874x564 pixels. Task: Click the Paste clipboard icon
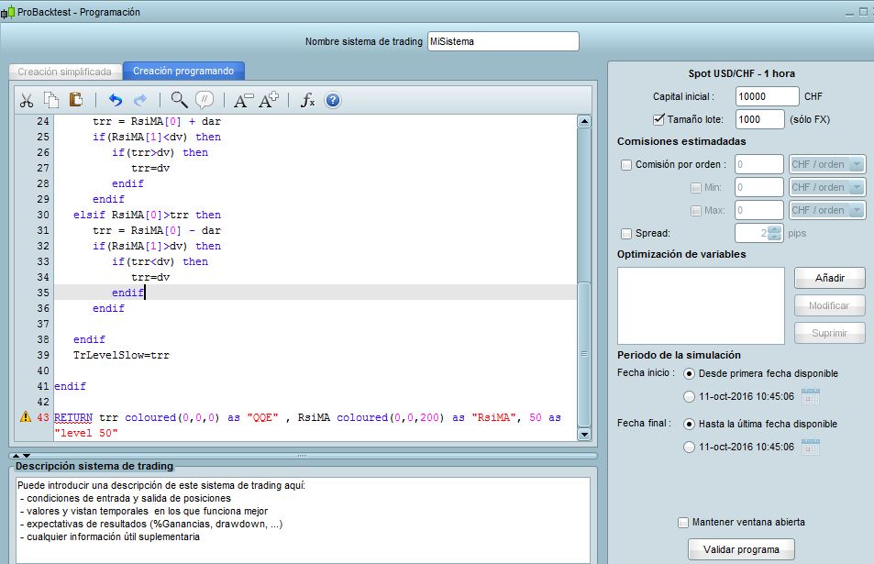pos(76,100)
